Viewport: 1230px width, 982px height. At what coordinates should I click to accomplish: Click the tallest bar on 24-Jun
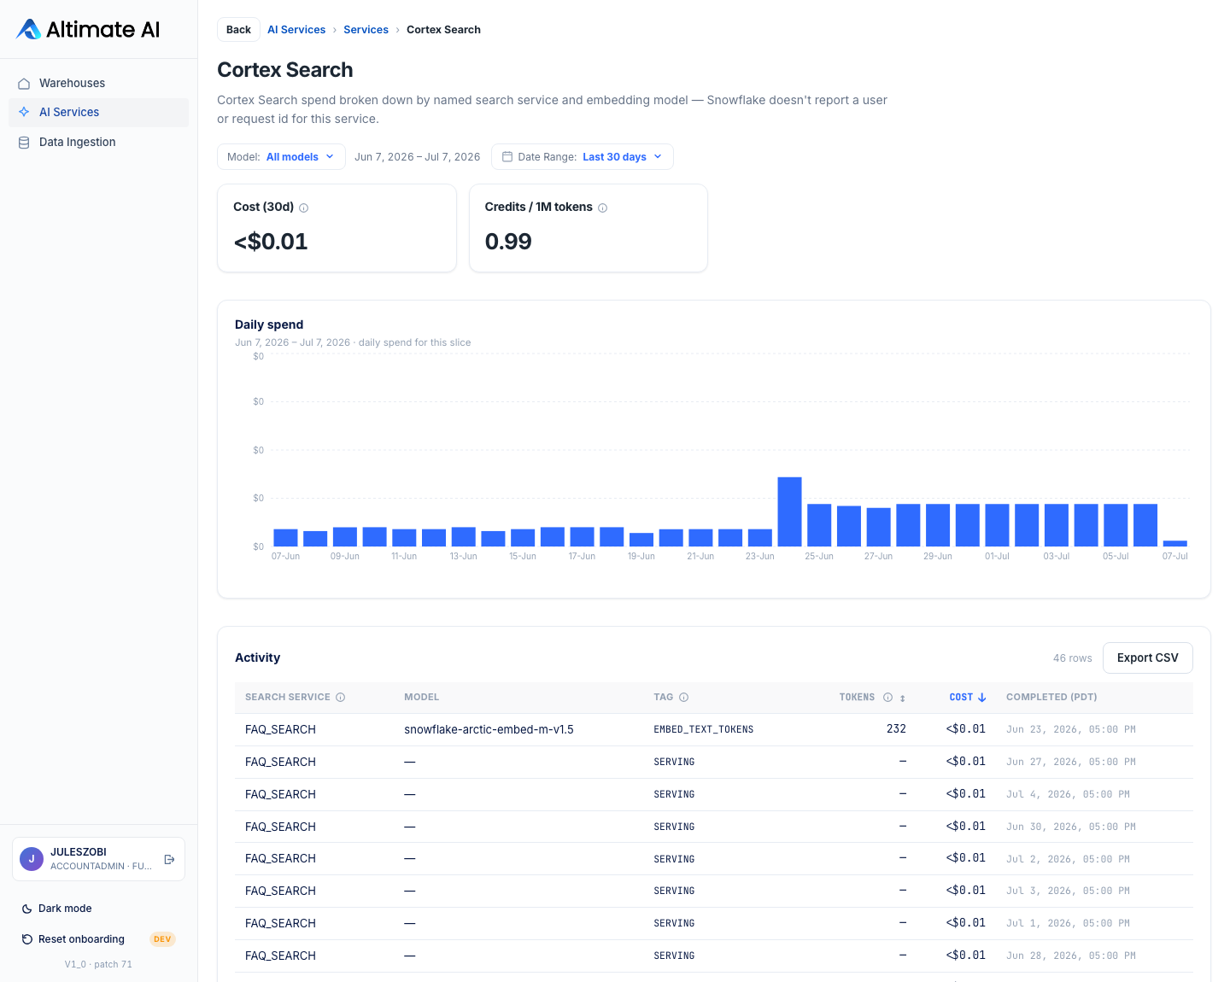789,511
